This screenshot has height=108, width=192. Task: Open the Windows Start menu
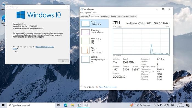(3, 105)
